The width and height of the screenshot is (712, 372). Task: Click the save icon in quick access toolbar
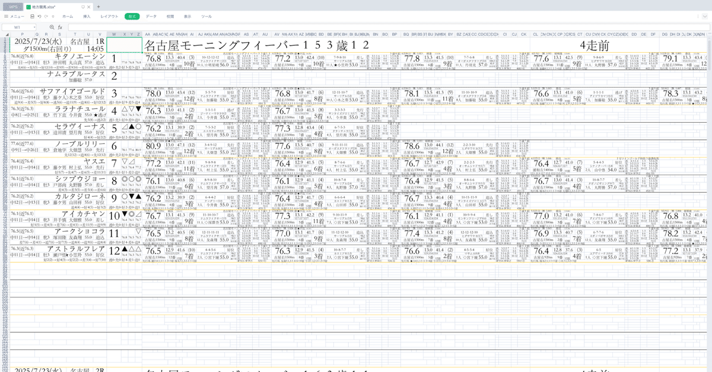point(33,17)
